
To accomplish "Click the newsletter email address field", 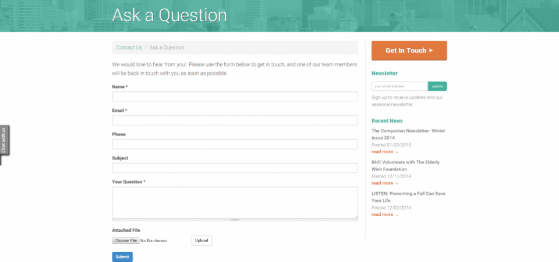I will point(399,86).
